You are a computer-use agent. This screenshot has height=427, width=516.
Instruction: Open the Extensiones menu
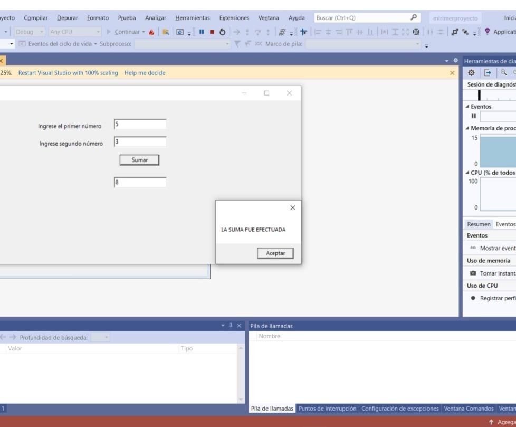point(234,18)
